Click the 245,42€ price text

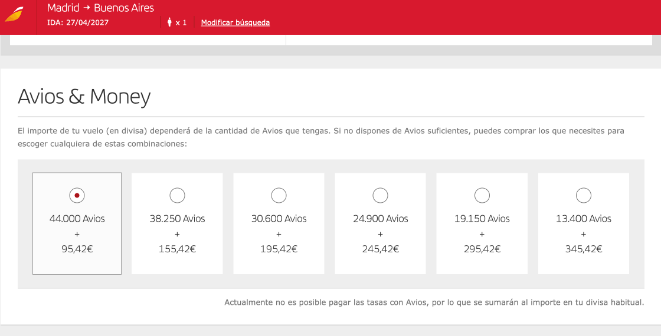pos(380,249)
